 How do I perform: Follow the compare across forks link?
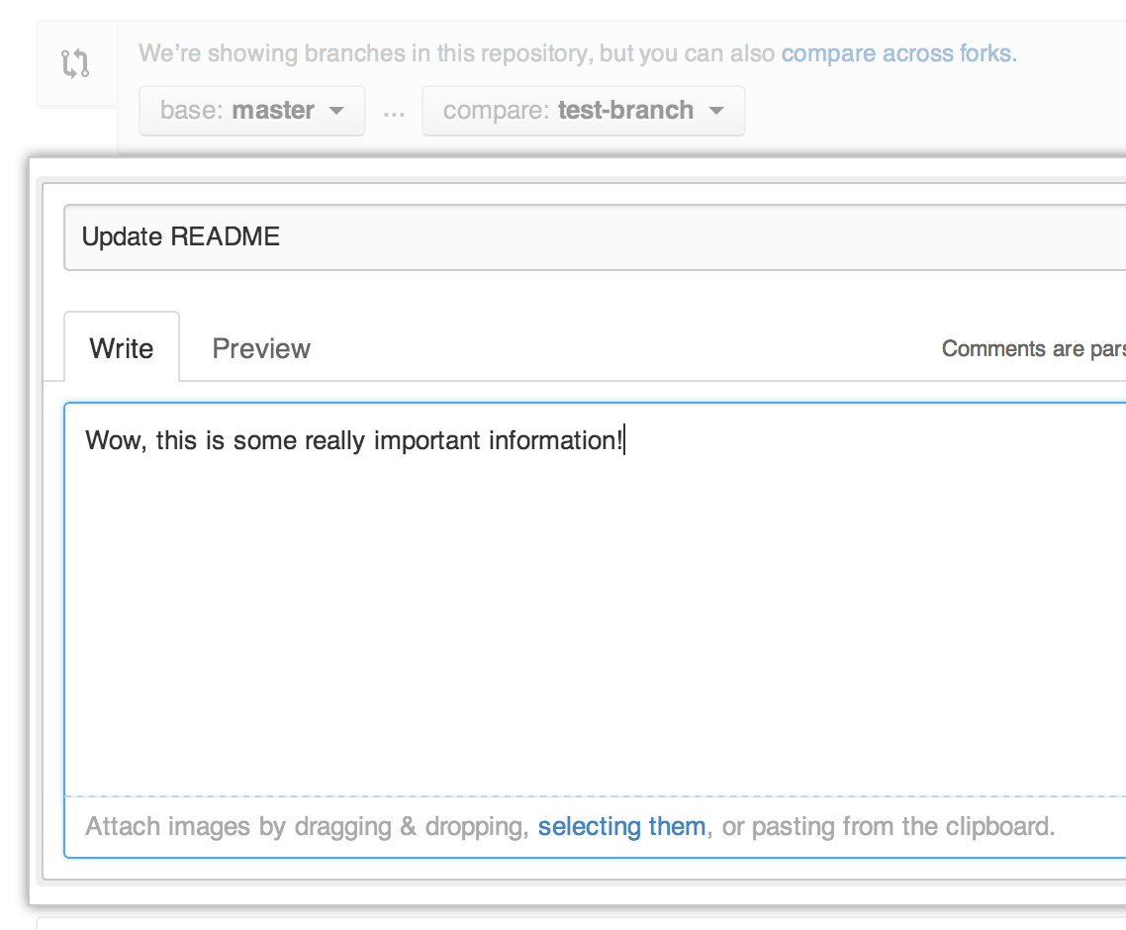point(898,52)
